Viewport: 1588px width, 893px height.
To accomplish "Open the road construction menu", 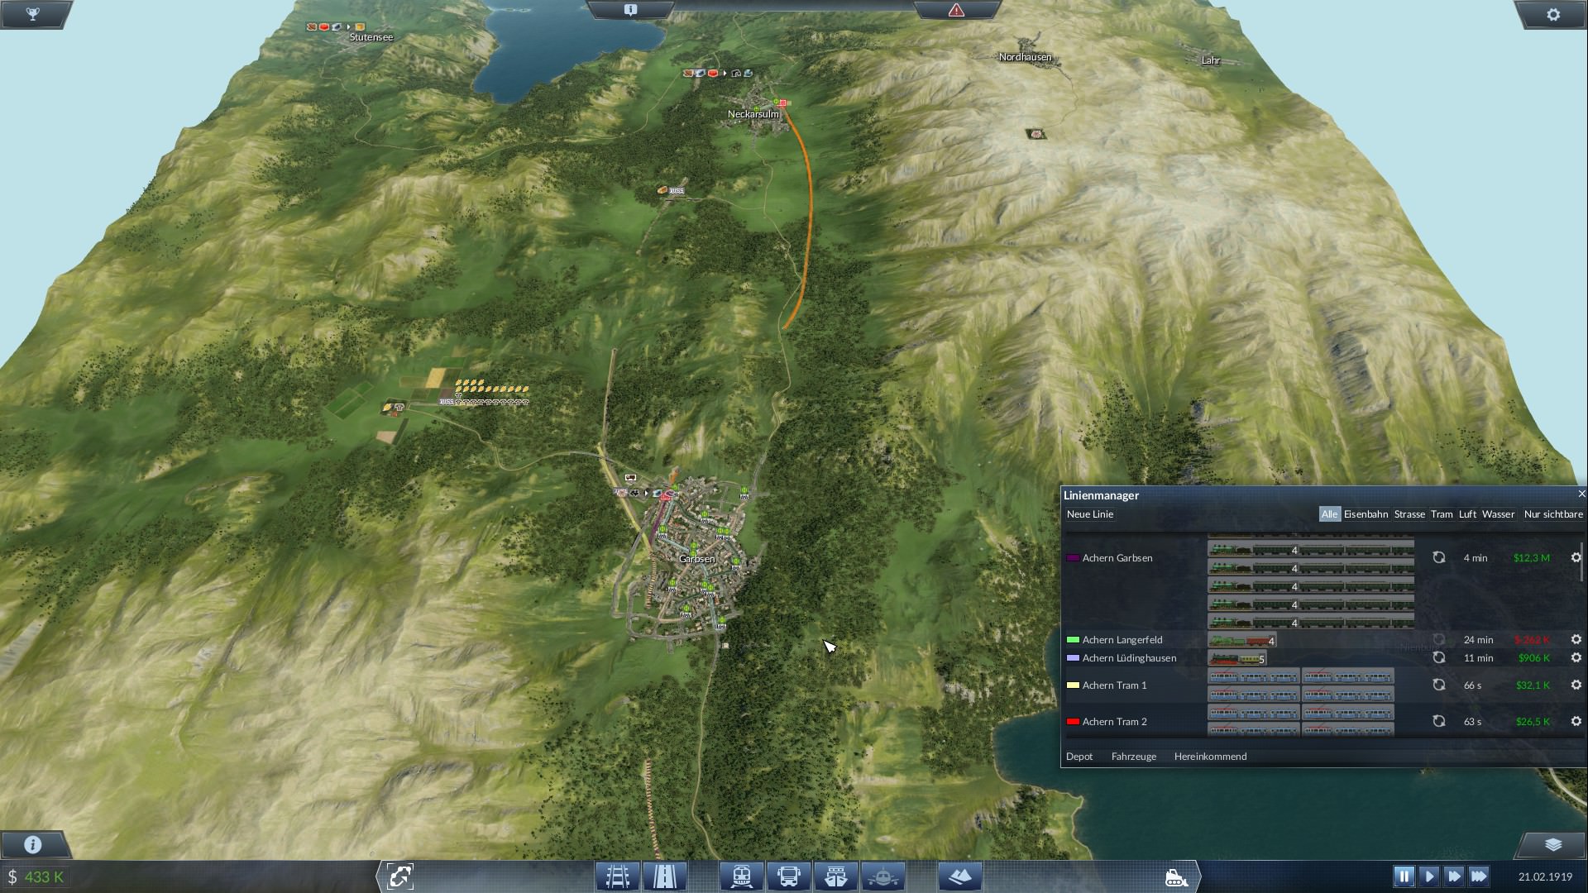I will [x=665, y=876].
